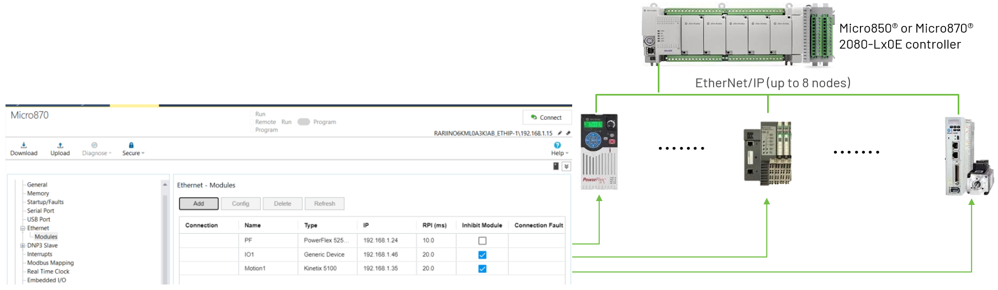Click the Refresh button

325,204
